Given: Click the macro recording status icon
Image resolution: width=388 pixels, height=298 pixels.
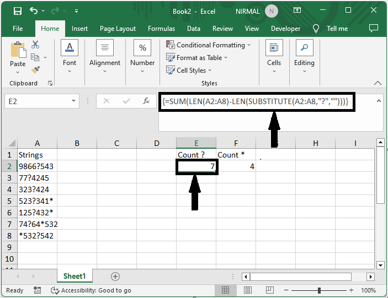Looking at the screenshot, I should point(38,290).
